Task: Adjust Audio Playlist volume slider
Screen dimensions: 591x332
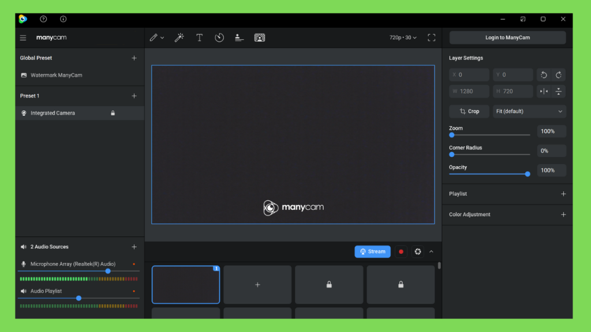Action: pos(78,298)
